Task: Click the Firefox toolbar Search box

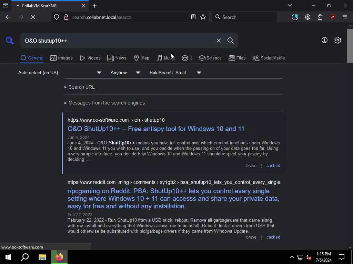Action: tap(245, 17)
